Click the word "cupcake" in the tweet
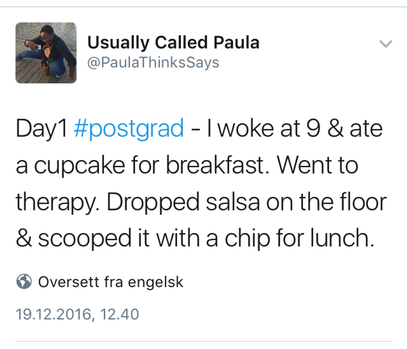The width and height of the screenshot is (407, 349). point(79,166)
